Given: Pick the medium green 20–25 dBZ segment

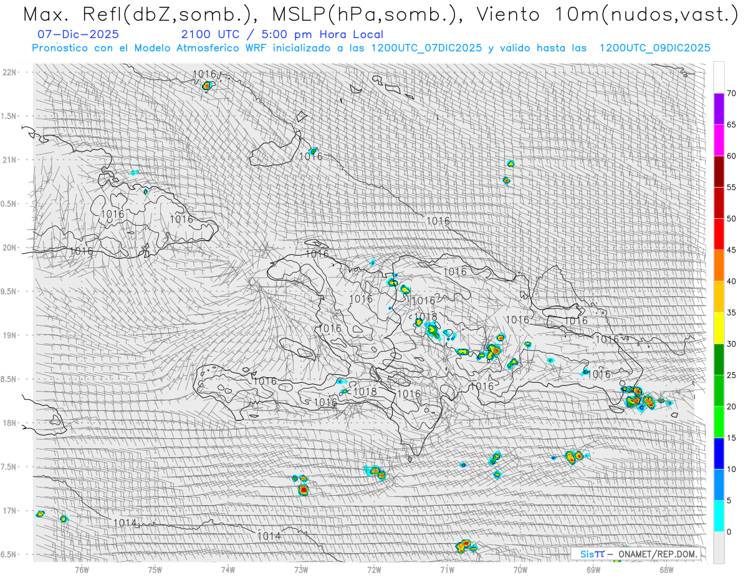Looking at the screenshot, I should click(719, 390).
